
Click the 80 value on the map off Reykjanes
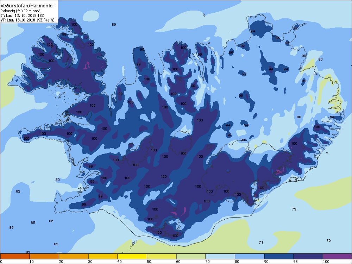click(57, 180)
